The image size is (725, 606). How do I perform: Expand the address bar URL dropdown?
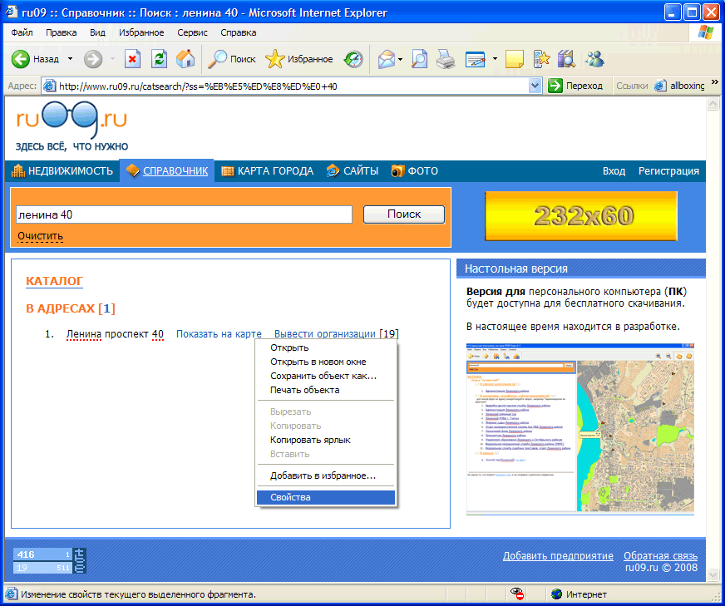click(x=535, y=86)
